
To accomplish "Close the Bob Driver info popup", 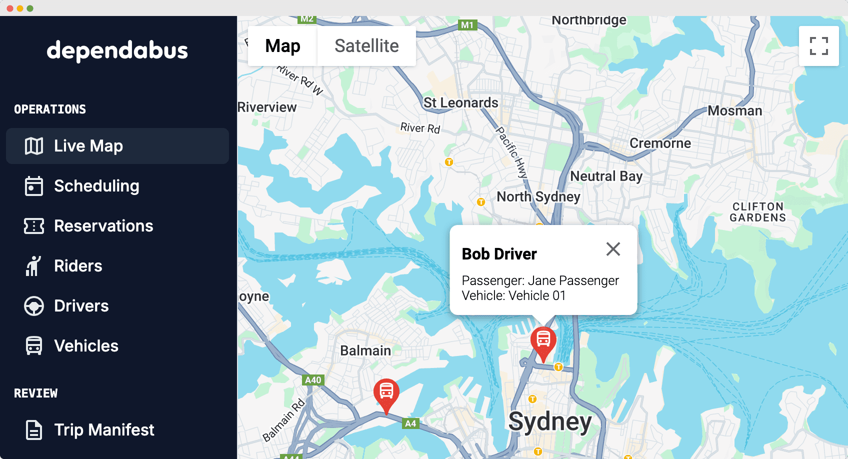I will click(613, 249).
